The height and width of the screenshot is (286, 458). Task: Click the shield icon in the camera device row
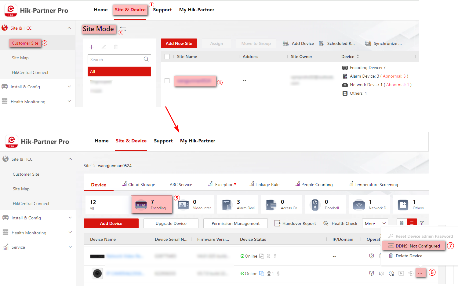(x=372, y=273)
